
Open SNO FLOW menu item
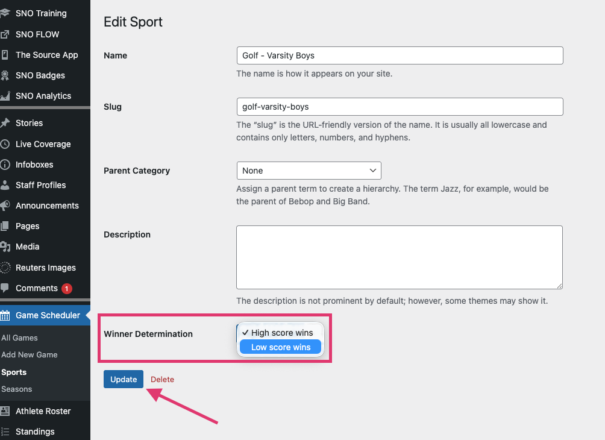click(37, 34)
